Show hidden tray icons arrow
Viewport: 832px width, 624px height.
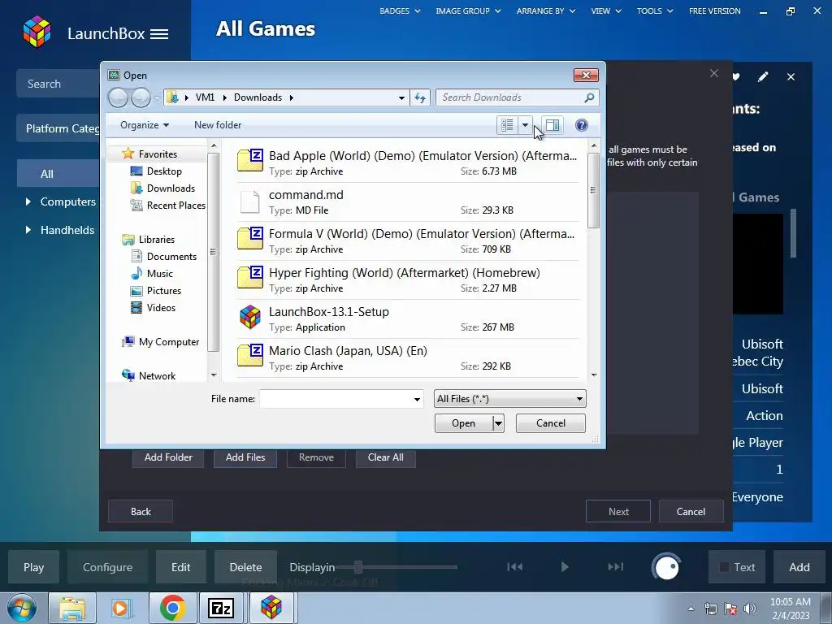tap(691, 609)
